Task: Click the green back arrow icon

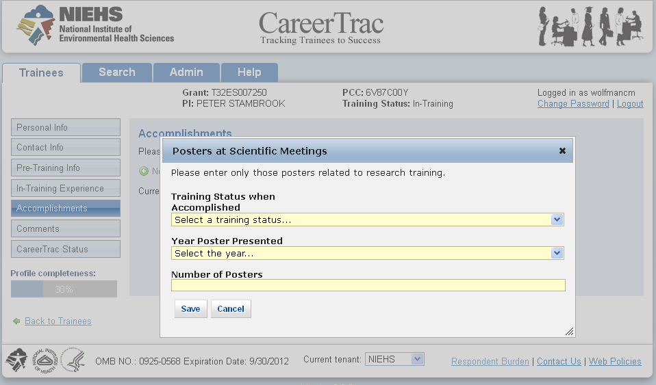Action: [x=16, y=321]
